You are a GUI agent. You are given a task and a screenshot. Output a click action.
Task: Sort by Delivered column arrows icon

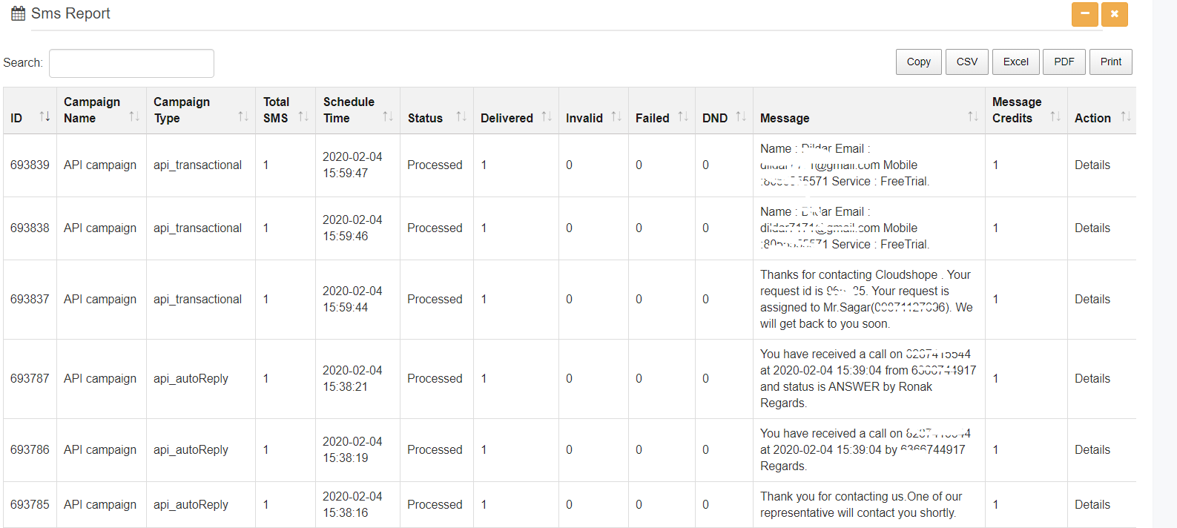547,116
